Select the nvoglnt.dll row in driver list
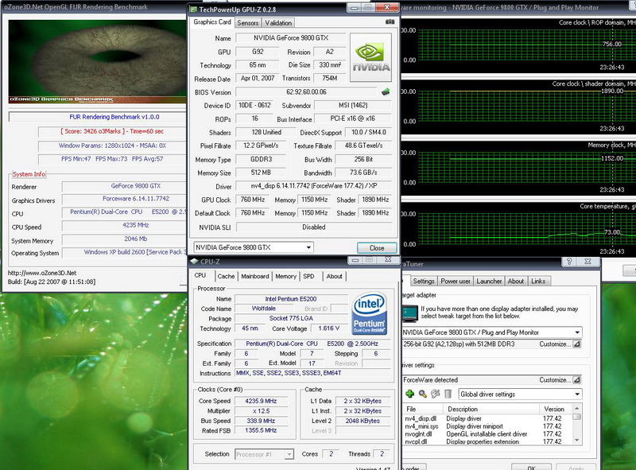The width and height of the screenshot is (636, 470). click(487, 434)
